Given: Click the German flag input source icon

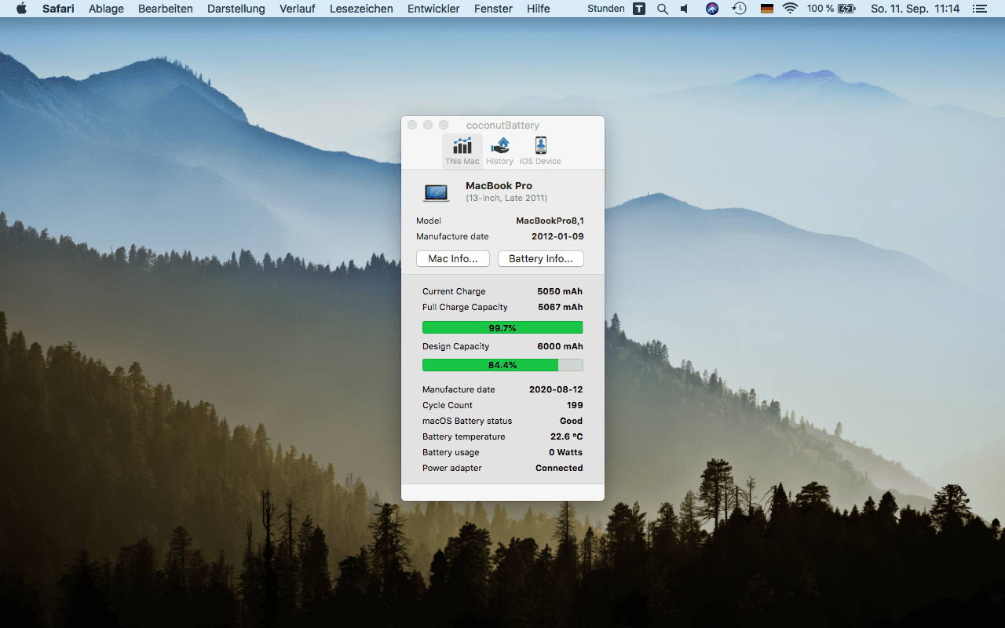Looking at the screenshot, I should [x=767, y=9].
